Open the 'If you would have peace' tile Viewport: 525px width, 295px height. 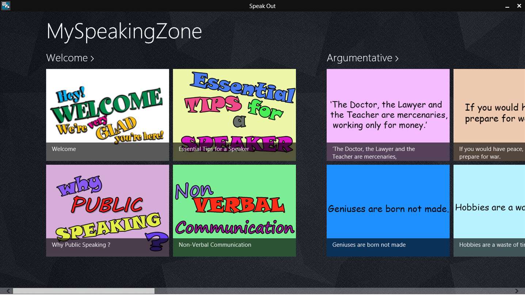pos(489,115)
